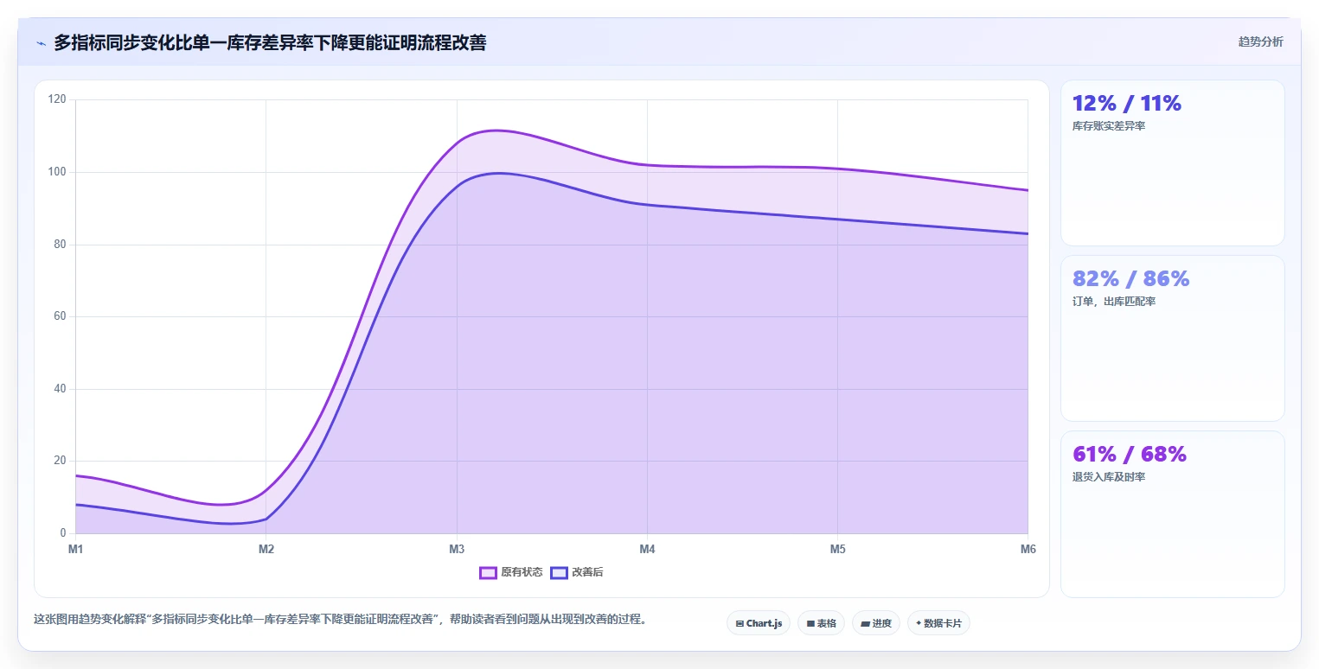Click the 库存账实差异率 label

point(1109,126)
